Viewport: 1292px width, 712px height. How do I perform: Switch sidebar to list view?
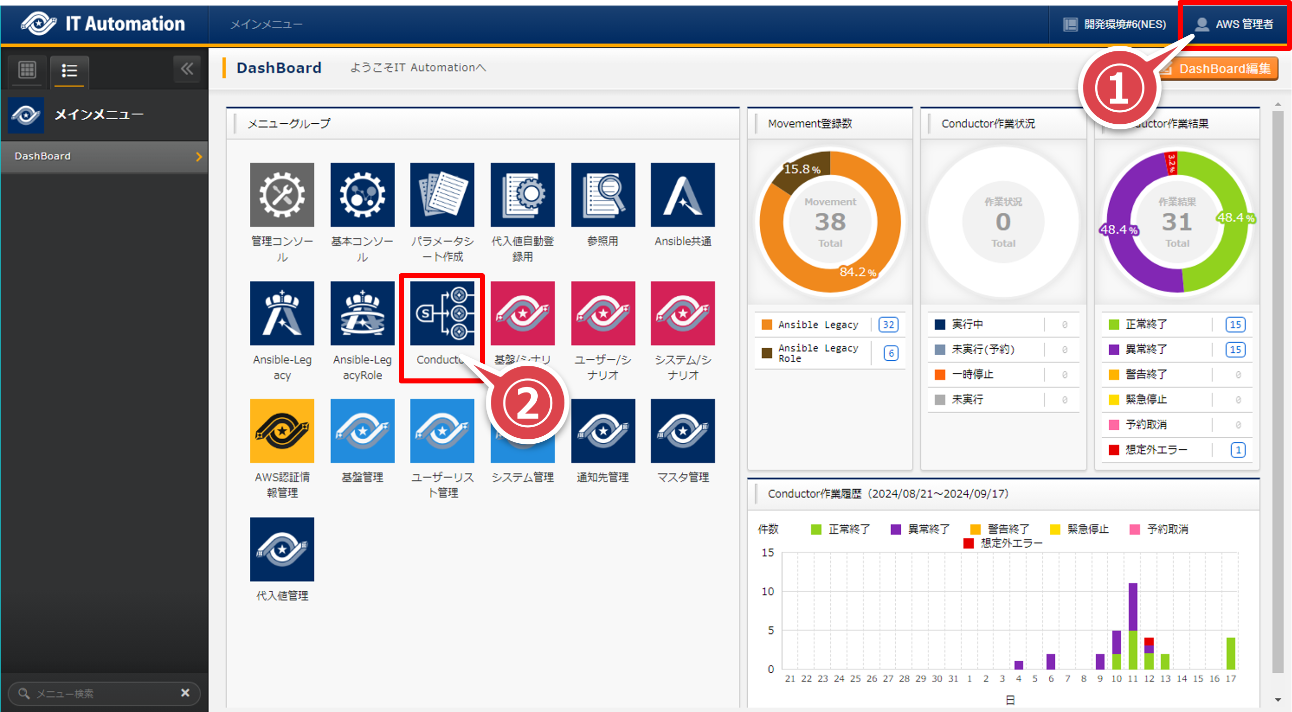click(x=69, y=70)
